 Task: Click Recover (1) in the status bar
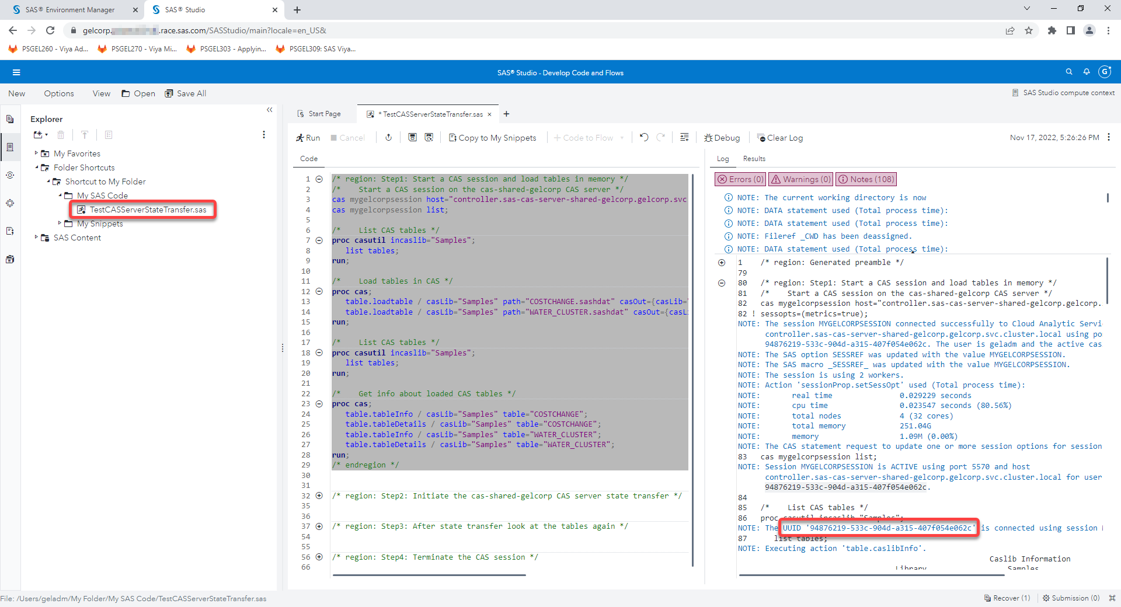[1007, 598]
